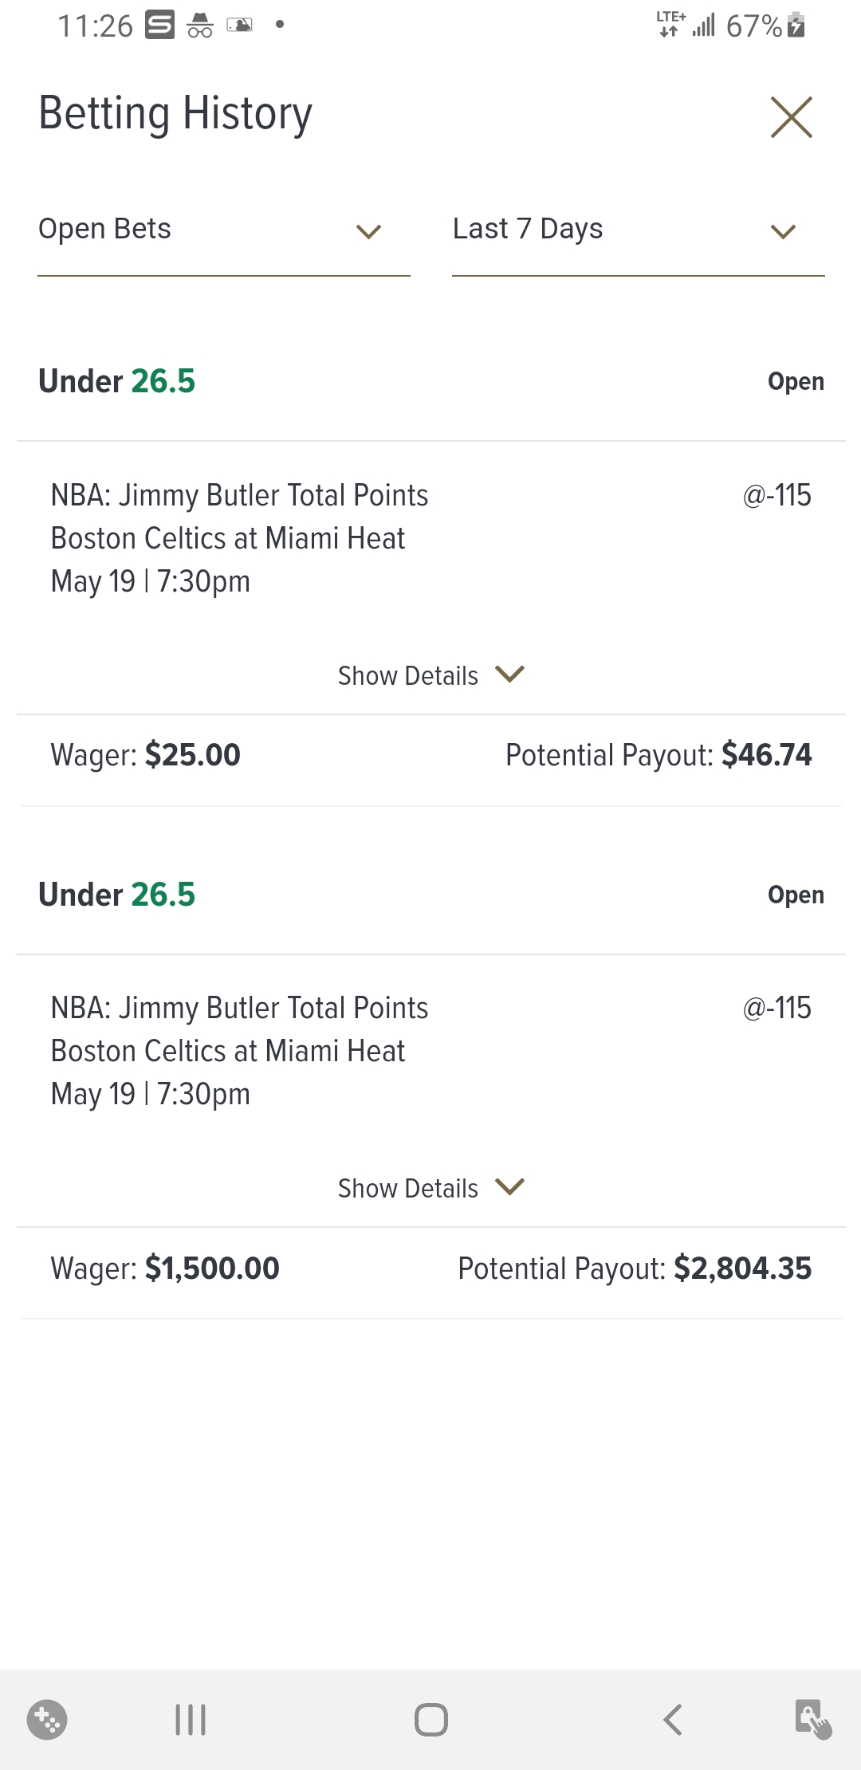Tap the Open status on the second bet
The width and height of the screenshot is (861, 1770).
pyautogui.click(x=796, y=895)
